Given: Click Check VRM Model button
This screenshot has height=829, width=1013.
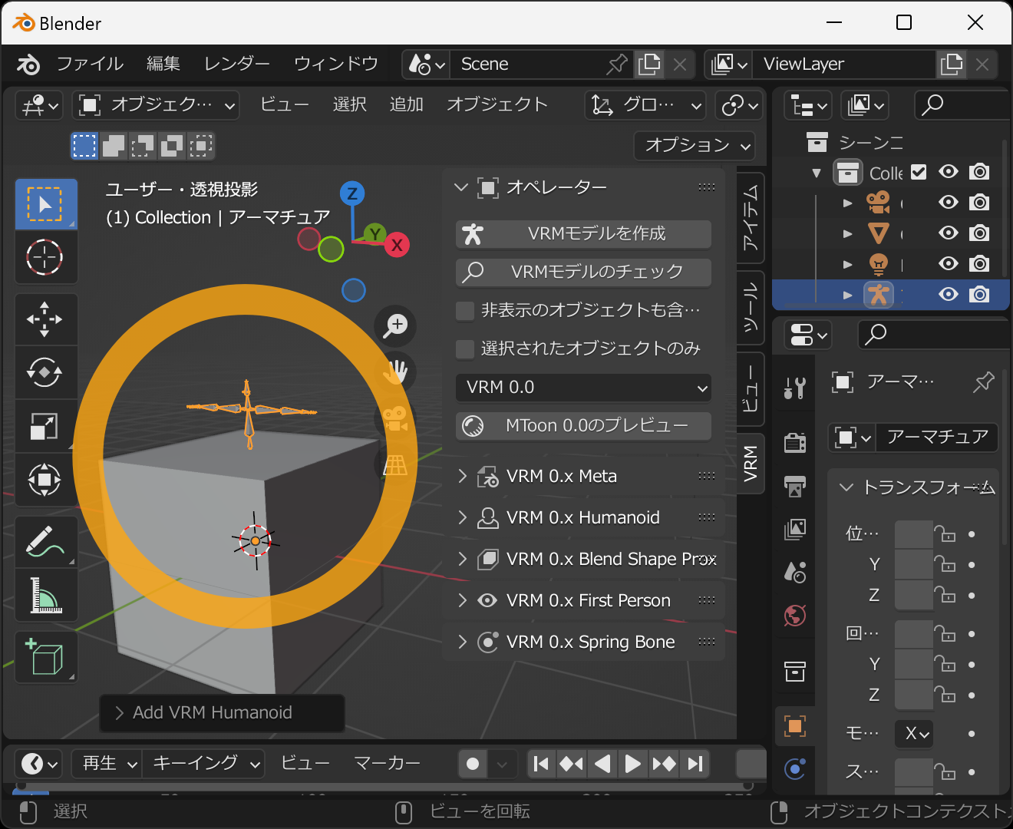Looking at the screenshot, I should tap(583, 272).
